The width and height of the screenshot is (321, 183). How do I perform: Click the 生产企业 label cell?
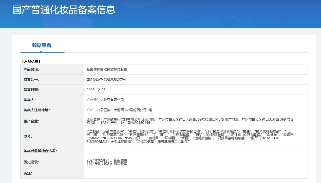[52, 121]
